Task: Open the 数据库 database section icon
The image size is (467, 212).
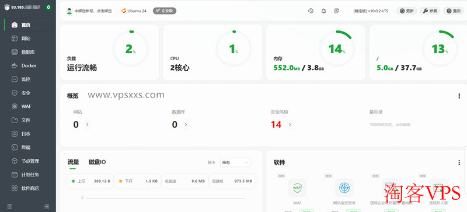Action: (14, 52)
